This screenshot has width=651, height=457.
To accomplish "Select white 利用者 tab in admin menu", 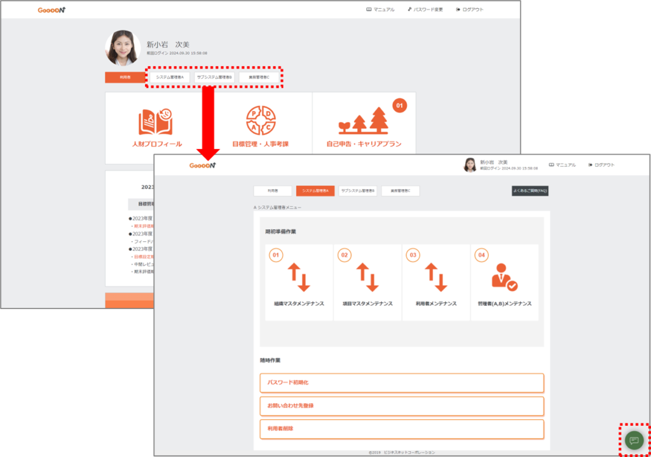I will point(272,190).
